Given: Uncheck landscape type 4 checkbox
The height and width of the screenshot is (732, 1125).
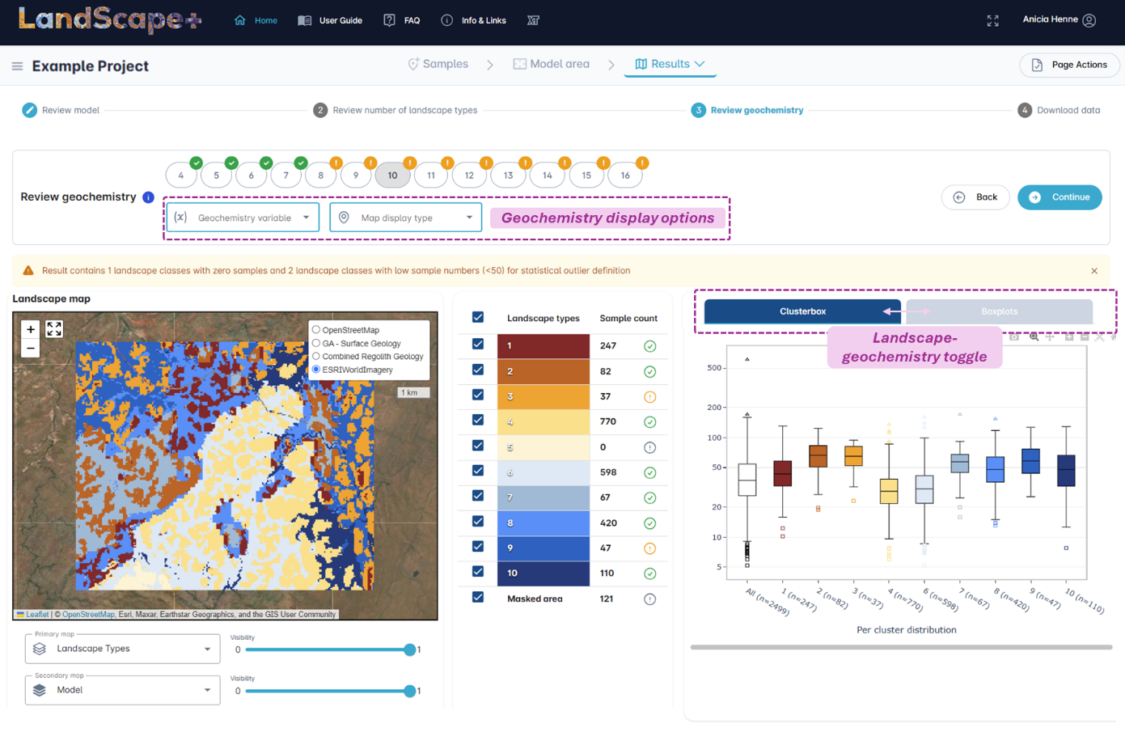Looking at the screenshot, I should 478,420.
